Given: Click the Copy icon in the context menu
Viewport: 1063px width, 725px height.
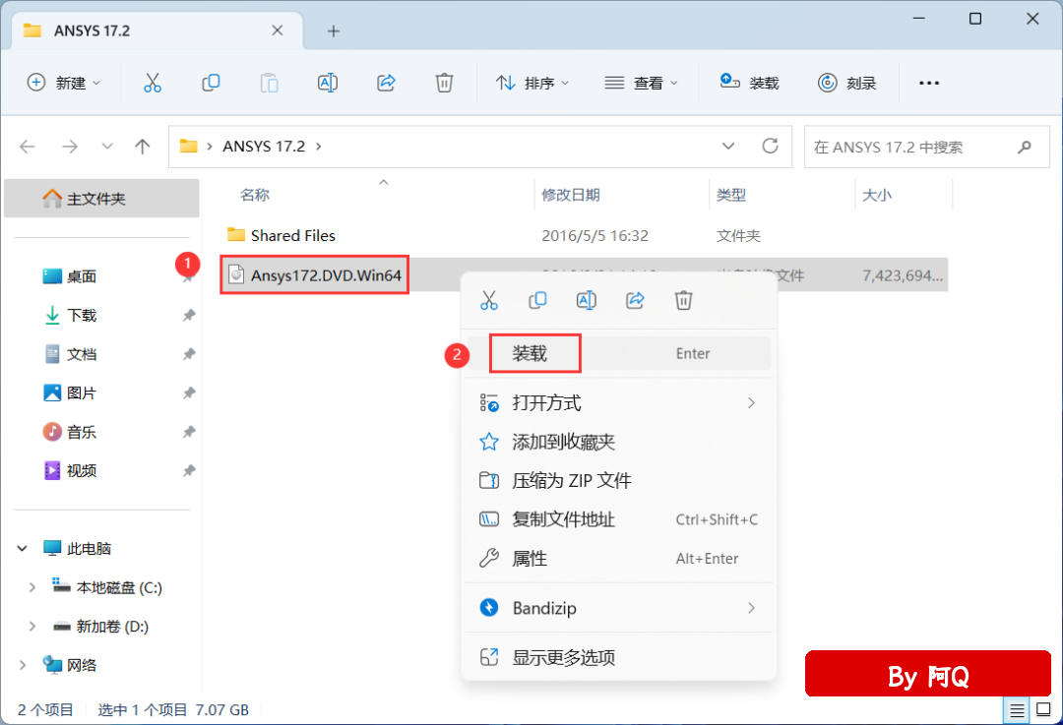Looking at the screenshot, I should (x=537, y=300).
